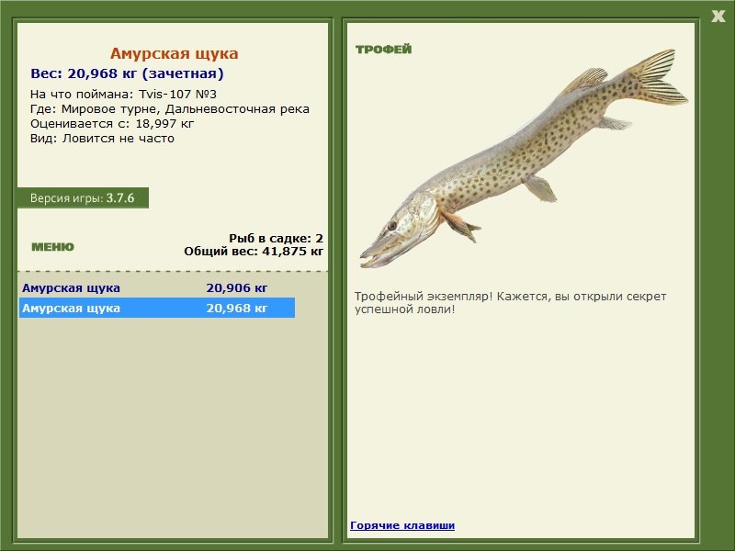Click the Общий вес: 41,875 кг total
The width and height of the screenshot is (735, 551).
254,251
